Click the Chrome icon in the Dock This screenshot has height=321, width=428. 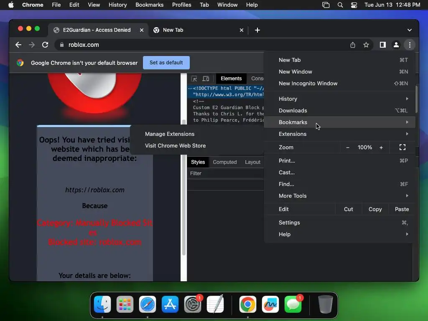[248, 304]
